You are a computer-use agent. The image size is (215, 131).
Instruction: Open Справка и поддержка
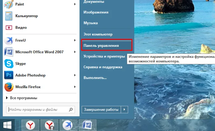coord(103,67)
